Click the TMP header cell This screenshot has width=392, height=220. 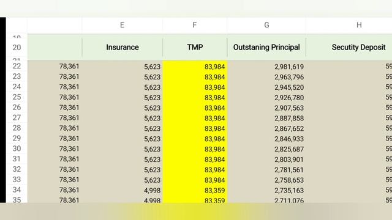click(195, 48)
